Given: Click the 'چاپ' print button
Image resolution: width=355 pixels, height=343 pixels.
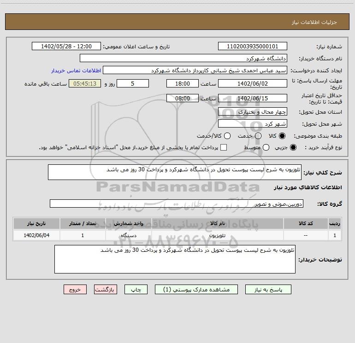Looking at the screenshot, I should (136, 290).
